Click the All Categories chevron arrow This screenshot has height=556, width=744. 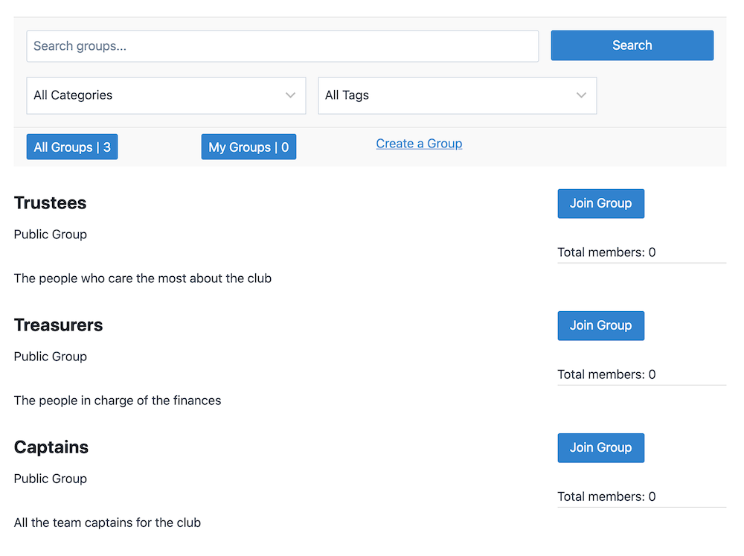(x=290, y=95)
